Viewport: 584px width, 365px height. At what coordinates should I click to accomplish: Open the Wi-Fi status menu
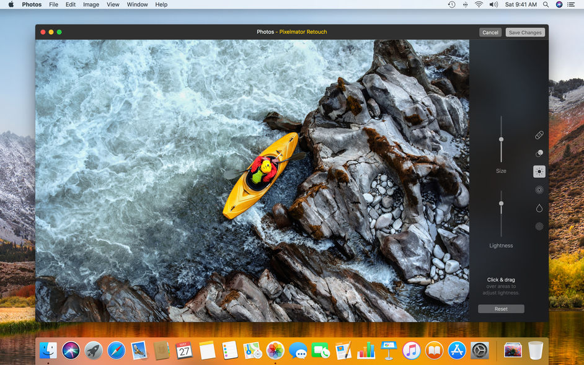pos(479,4)
